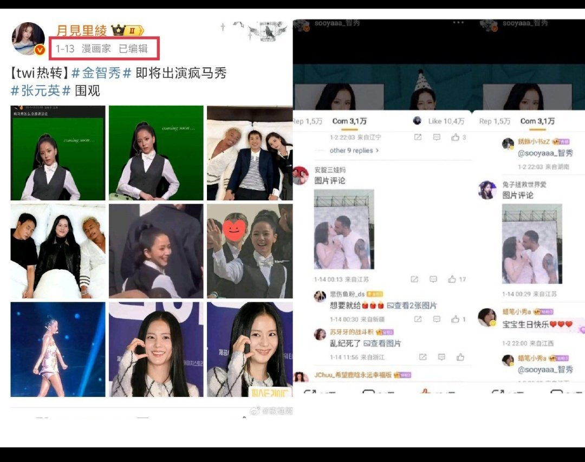
Task: Open 悲伤鱼粉_ds commenter avatar
Action: pyautogui.click(x=320, y=296)
